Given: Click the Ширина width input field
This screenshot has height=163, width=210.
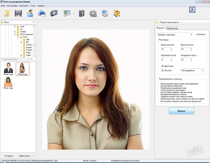Looking at the screenshot, I should [166, 49].
